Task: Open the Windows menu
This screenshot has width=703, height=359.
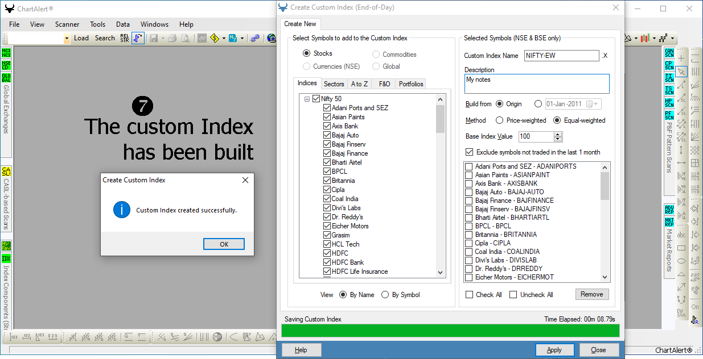Action: [x=154, y=24]
